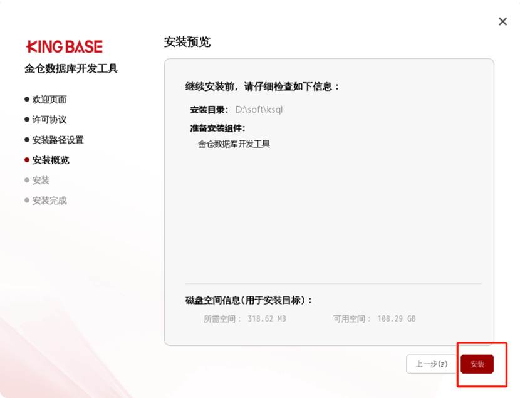Click the greyed 安装 step in sidebar
520x398 pixels.
41,181
